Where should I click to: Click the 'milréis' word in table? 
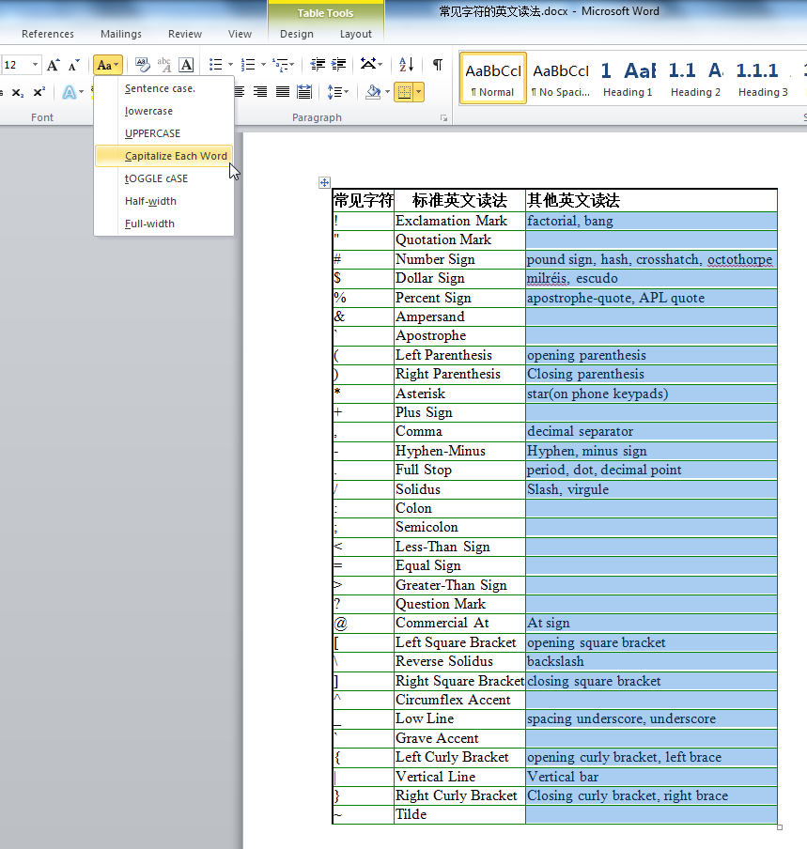[548, 278]
